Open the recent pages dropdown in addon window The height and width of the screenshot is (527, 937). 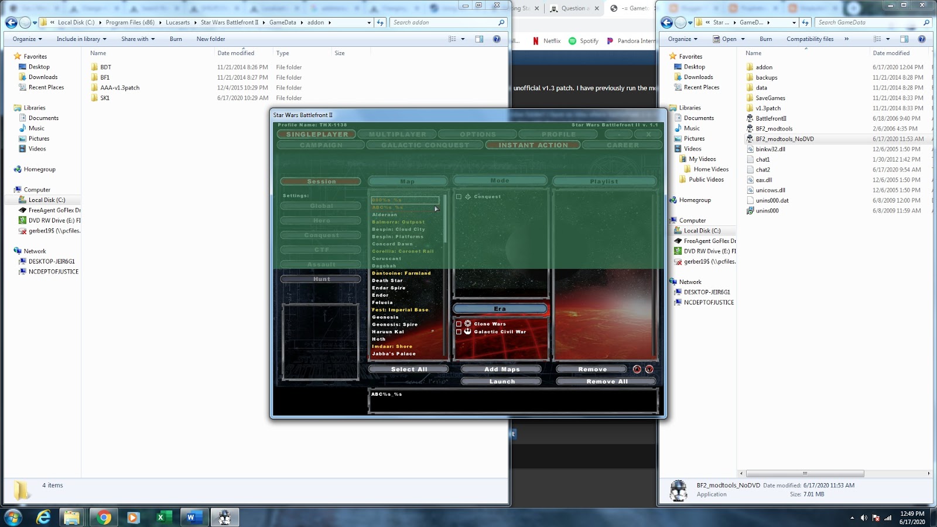(35, 22)
